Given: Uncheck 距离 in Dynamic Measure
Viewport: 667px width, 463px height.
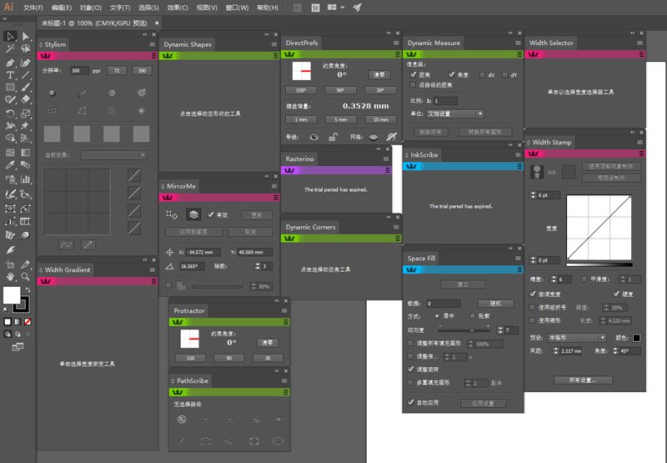Looking at the screenshot, I should coord(413,74).
